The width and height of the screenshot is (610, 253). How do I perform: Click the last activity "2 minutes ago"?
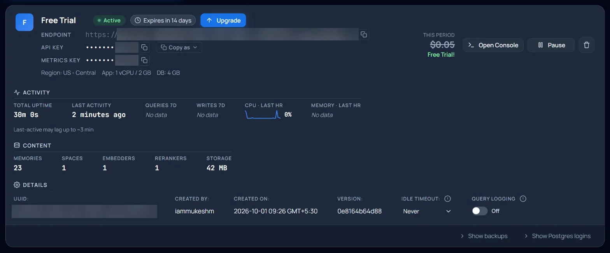click(99, 115)
